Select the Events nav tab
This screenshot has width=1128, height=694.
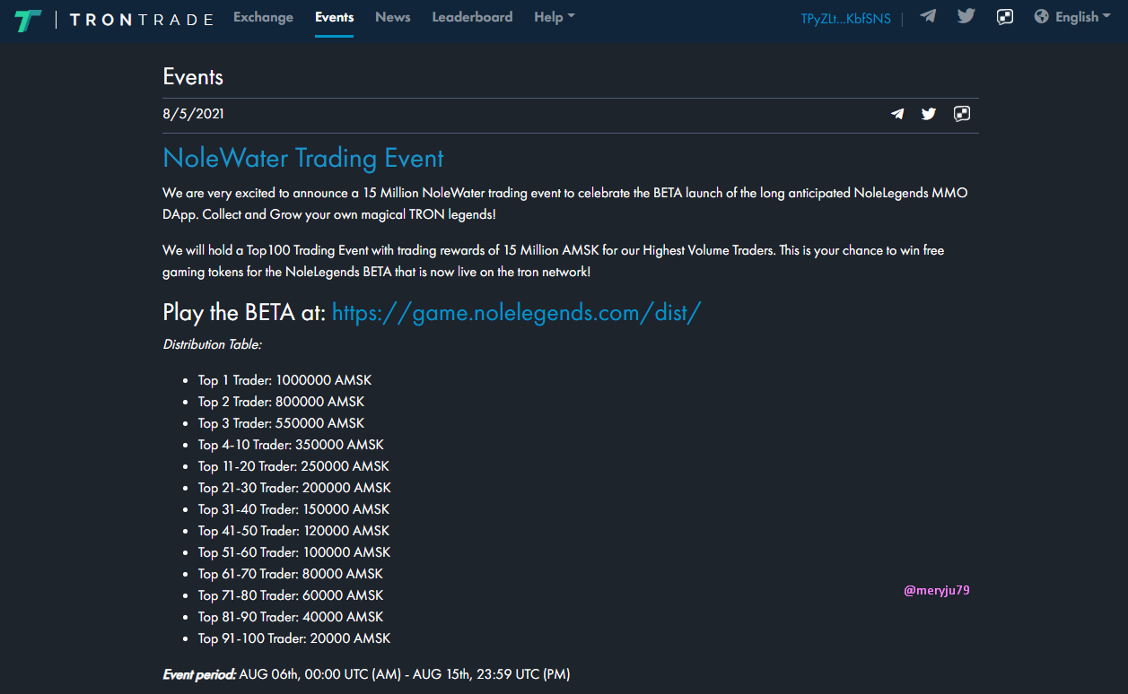334,17
